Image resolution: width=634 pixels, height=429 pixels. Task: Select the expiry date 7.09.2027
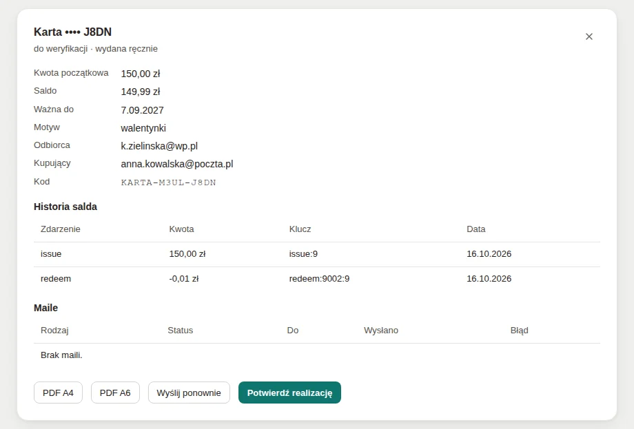(143, 110)
